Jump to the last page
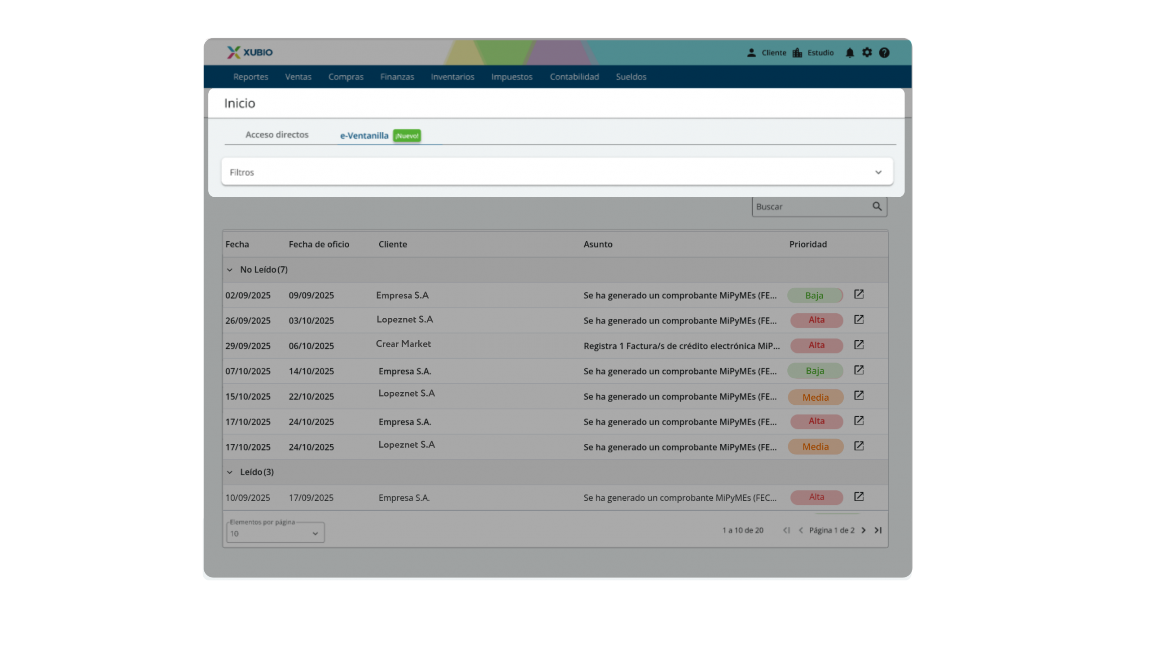Viewport: 1149px width, 645px height. click(x=878, y=530)
